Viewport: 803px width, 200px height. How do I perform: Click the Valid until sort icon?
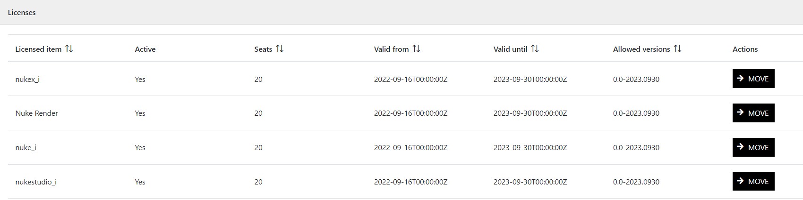(x=535, y=49)
